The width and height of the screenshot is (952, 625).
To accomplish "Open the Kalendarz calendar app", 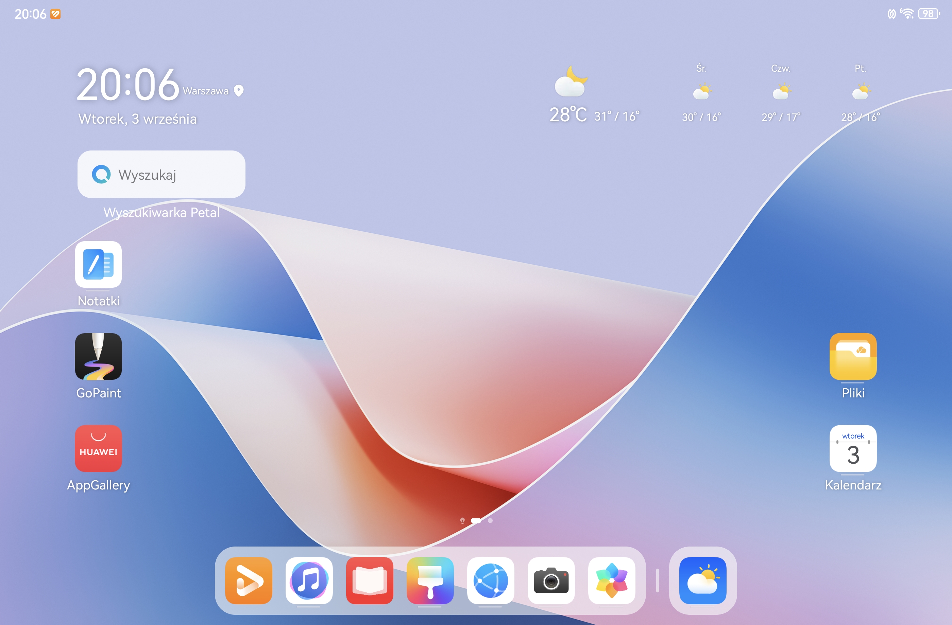I will point(853,448).
